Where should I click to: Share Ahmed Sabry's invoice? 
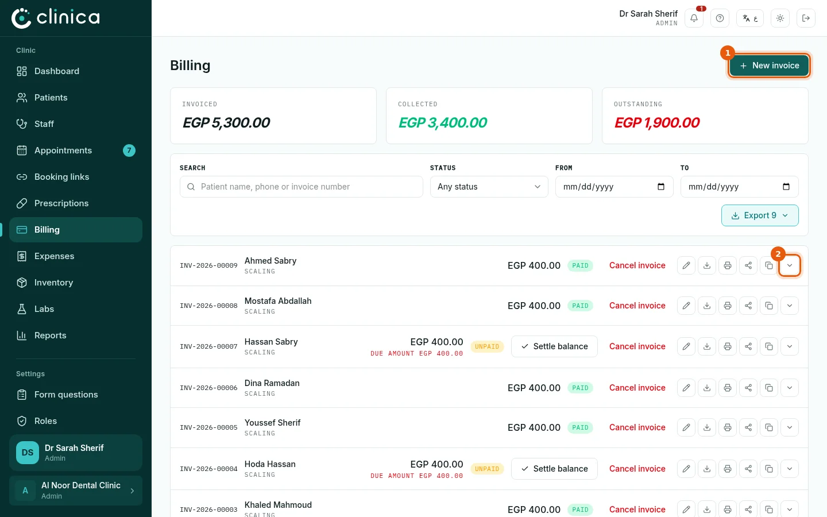pyautogui.click(x=748, y=265)
